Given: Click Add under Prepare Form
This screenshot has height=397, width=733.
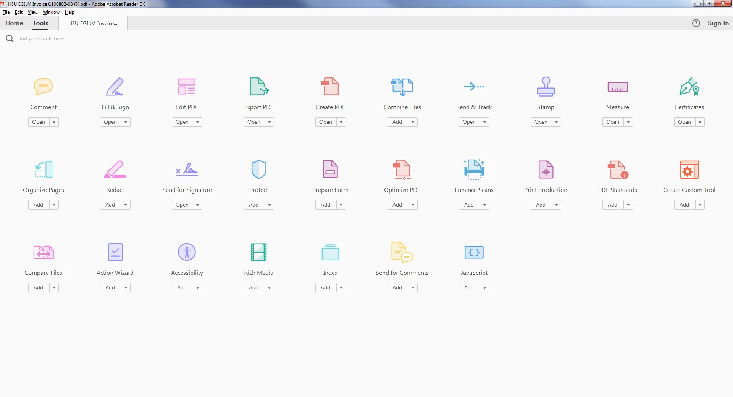Looking at the screenshot, I should coord(326,205).
